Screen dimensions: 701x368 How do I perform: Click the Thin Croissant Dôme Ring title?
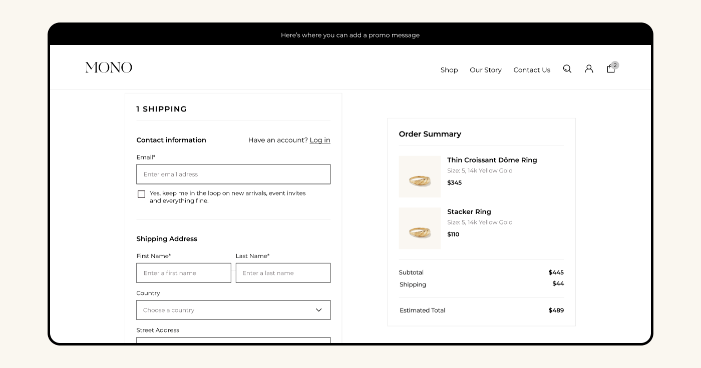tap(492, 160)
